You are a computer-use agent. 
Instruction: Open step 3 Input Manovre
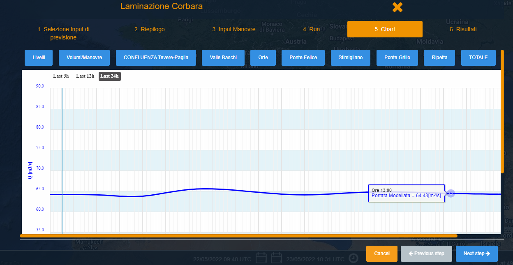tap(234, 30)
